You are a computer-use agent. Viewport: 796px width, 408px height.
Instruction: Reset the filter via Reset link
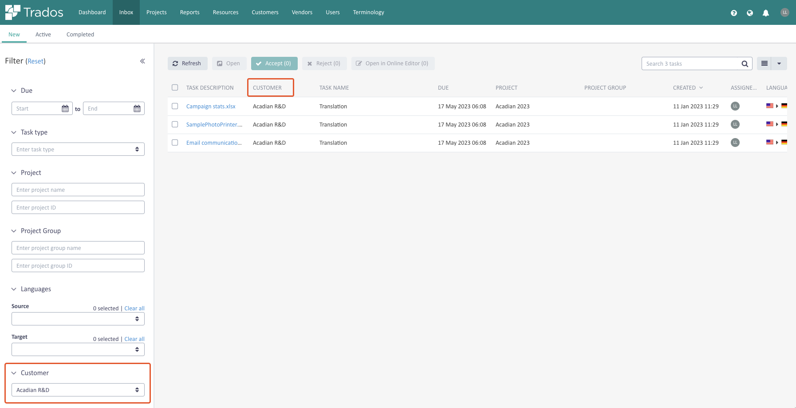[x=36, y=61]
